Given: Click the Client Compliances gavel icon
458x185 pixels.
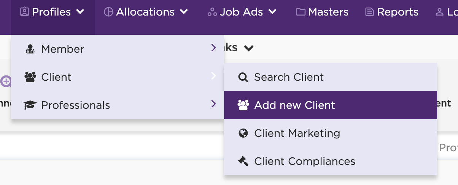Looking at the screenshot, I should [243, 161].
